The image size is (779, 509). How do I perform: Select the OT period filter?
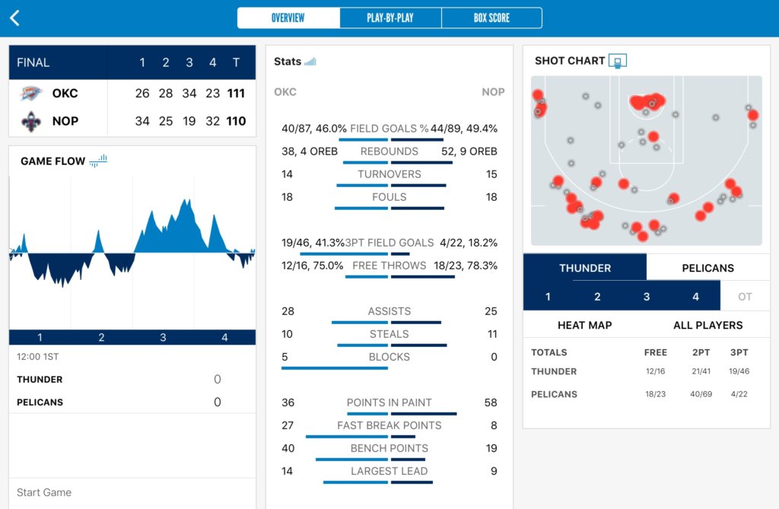click(x=745, y=297)
